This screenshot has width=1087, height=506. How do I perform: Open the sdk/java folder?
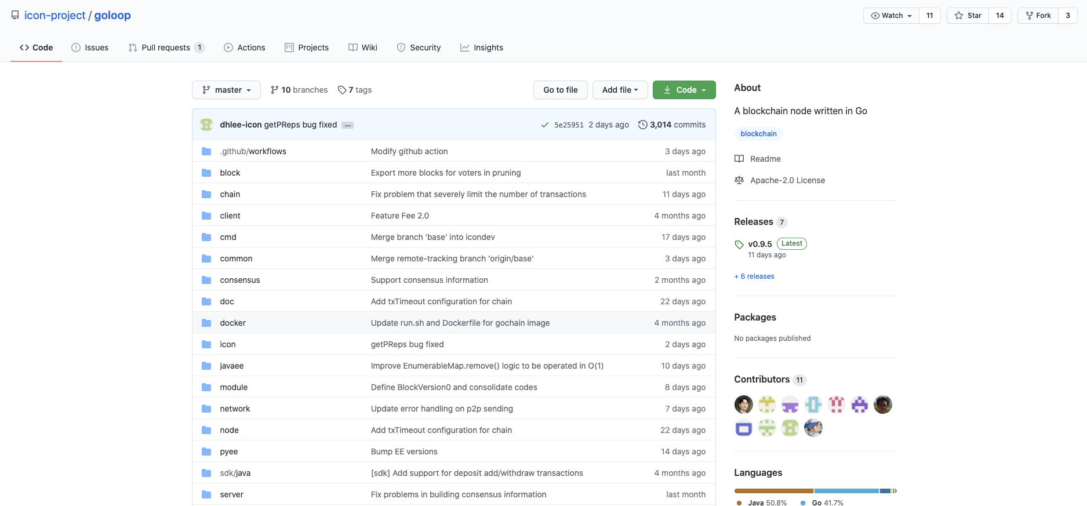(235, 473)
